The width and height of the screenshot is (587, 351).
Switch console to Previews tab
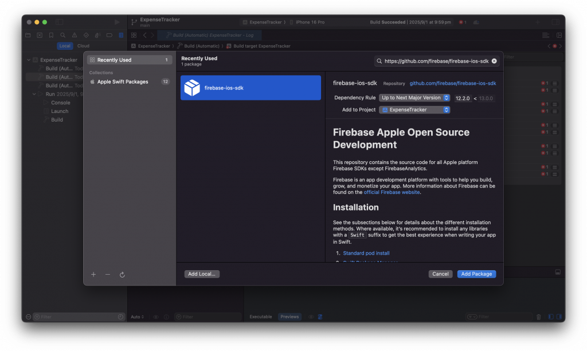289,317
